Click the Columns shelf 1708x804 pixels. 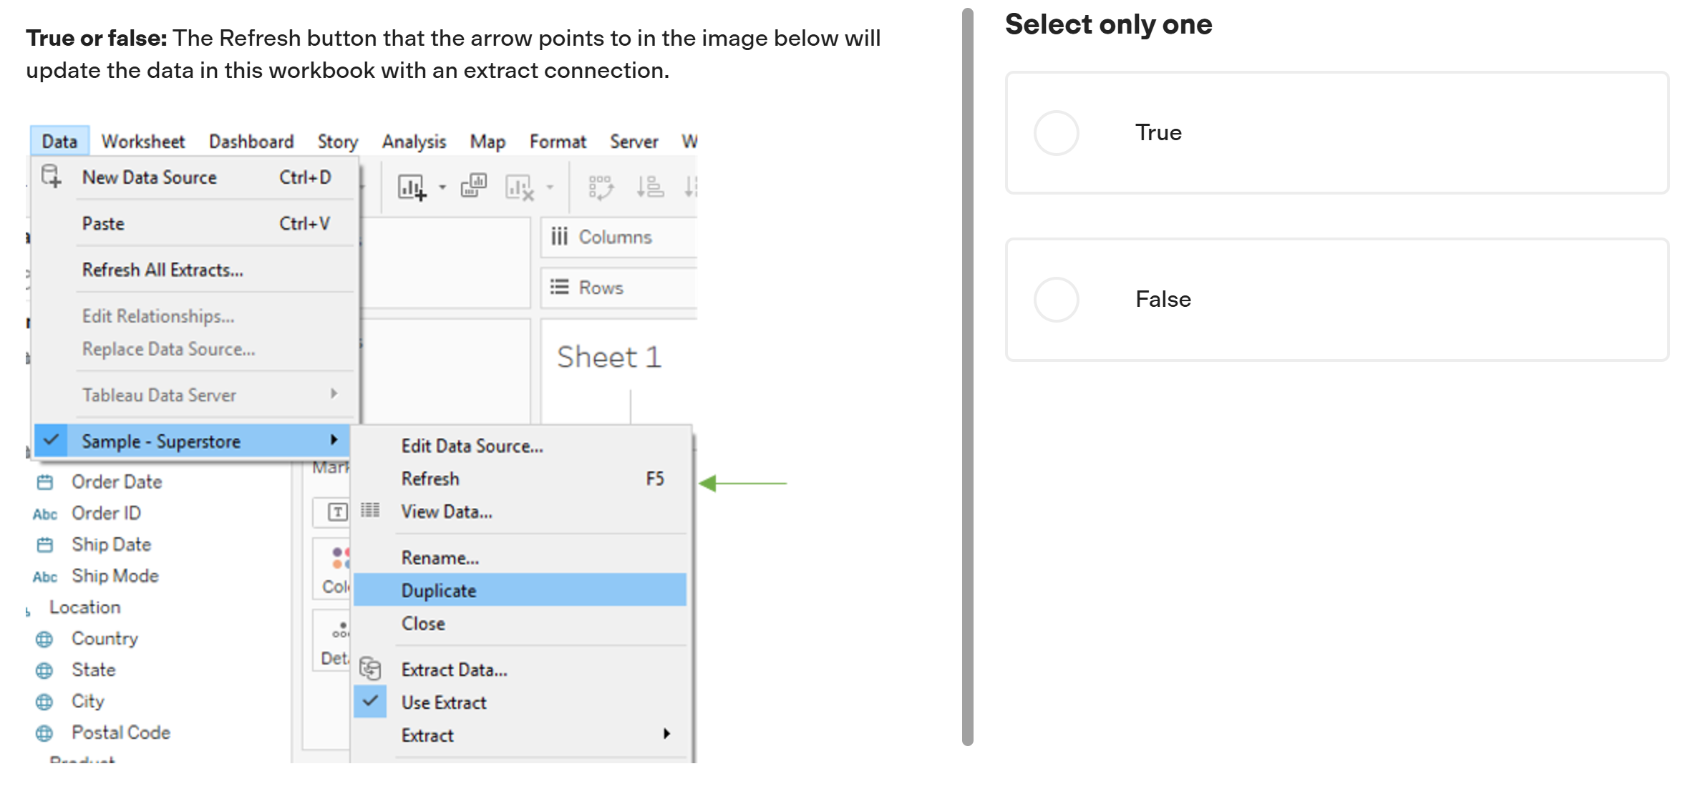click(x=619, y=237)
